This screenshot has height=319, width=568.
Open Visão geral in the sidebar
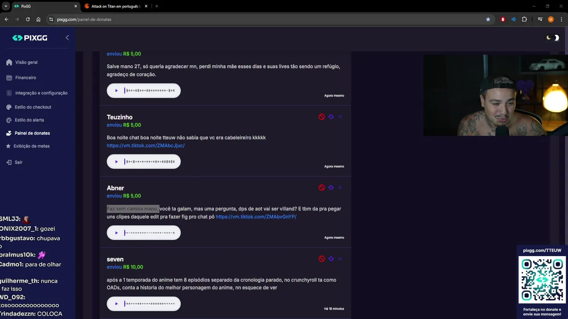point(22,62)
